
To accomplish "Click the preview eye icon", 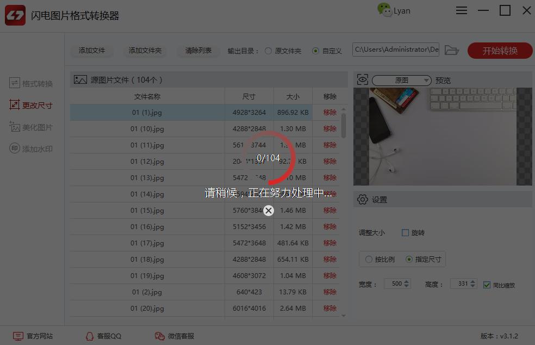I will [x=363, y=80].
